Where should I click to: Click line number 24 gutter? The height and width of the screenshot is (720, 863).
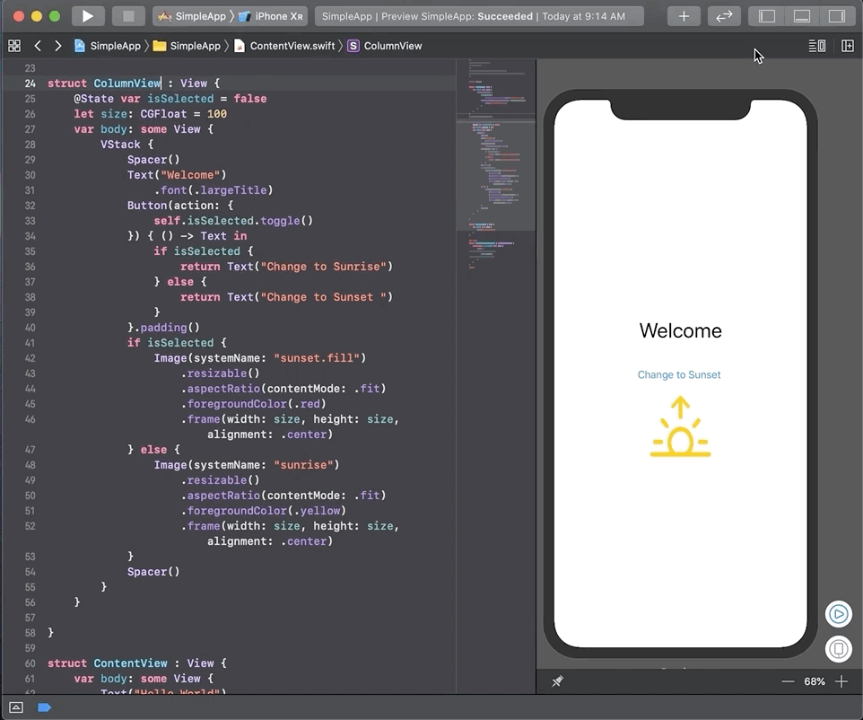pyautogui.click(x=30, y=83)
